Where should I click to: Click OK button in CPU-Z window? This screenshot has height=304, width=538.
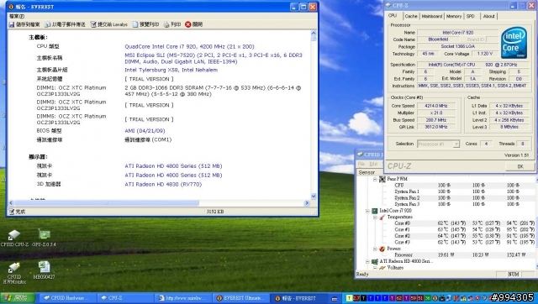520,166
